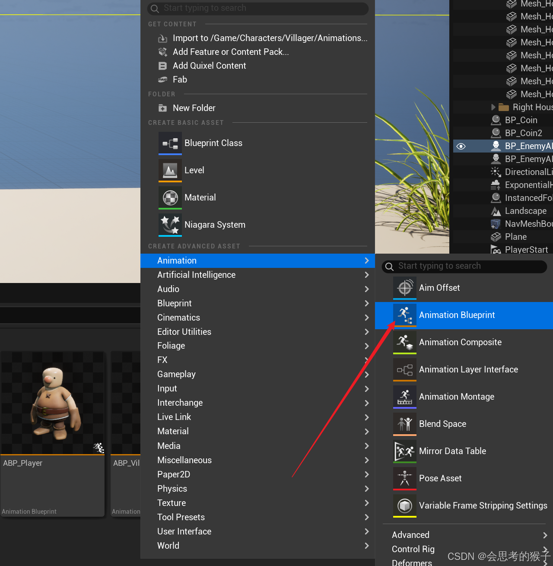Click the Animation Montage icon
This screenshot has height=566, width=553.
(405, 397)
